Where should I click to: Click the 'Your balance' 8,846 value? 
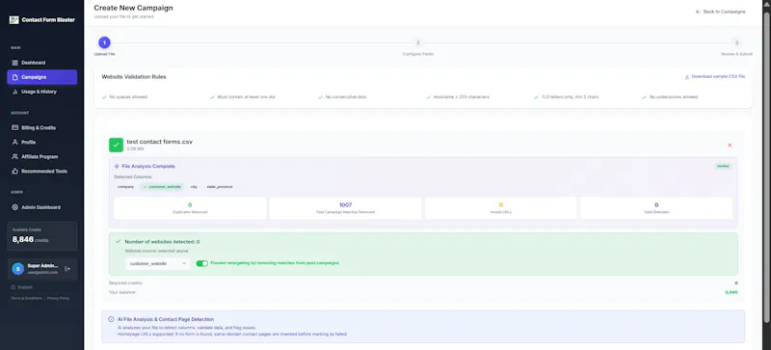point(731,292)
